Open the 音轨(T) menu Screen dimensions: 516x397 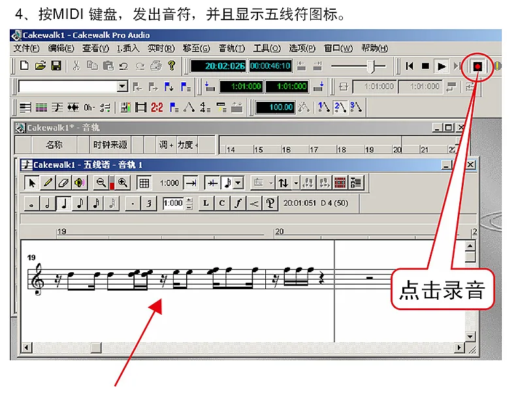pyautogui.click(x=232, y=48)
